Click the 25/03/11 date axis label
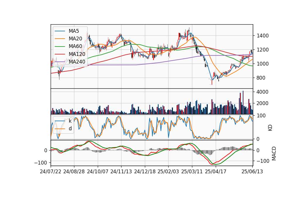The image size is (281, 202). tap(192, 172)
